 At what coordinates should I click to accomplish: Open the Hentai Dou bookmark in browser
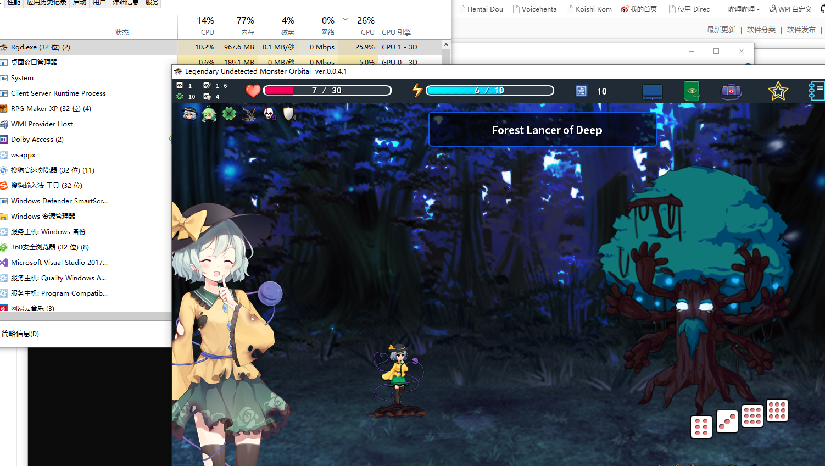(481, 9)
